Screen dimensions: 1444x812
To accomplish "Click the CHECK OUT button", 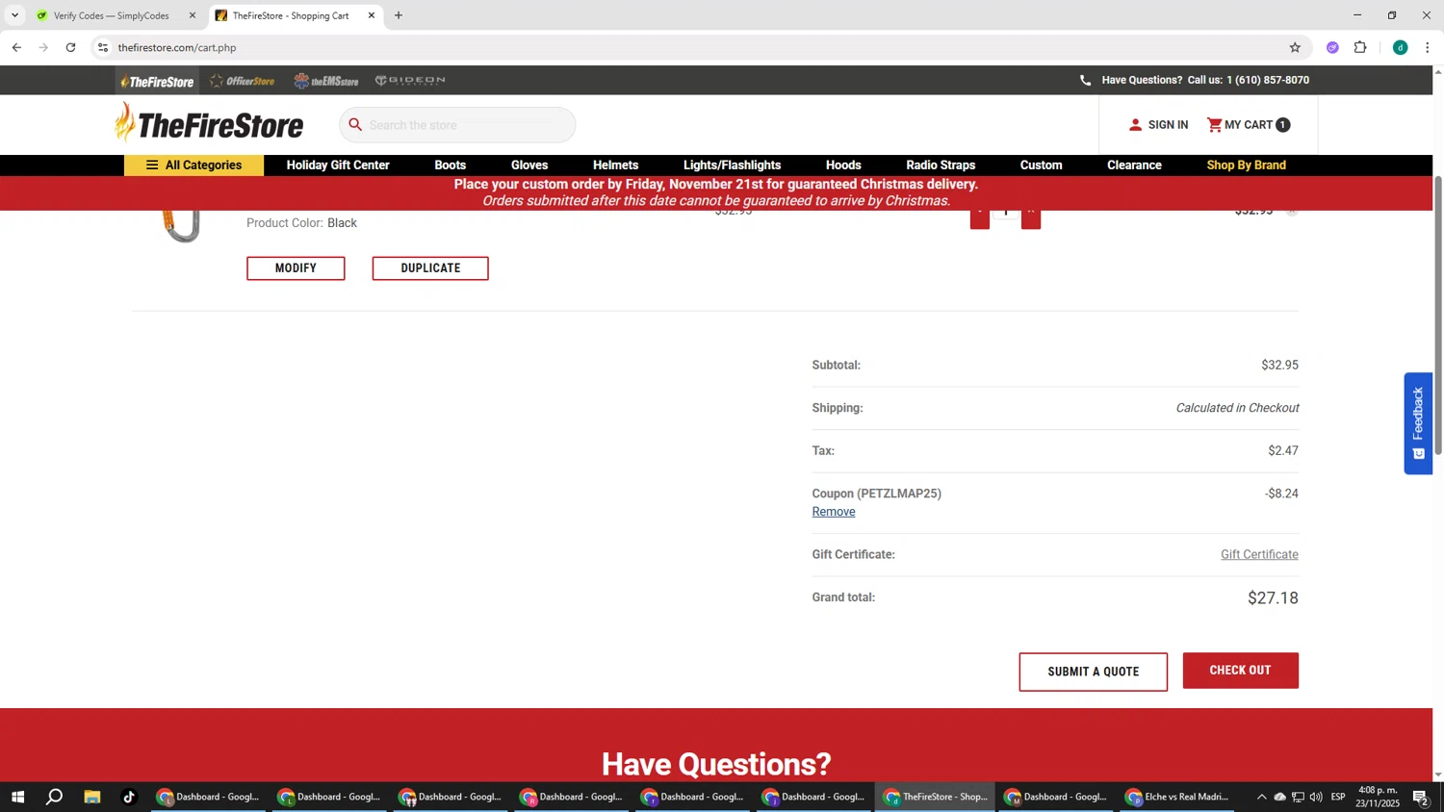I will click(1240, 671).
